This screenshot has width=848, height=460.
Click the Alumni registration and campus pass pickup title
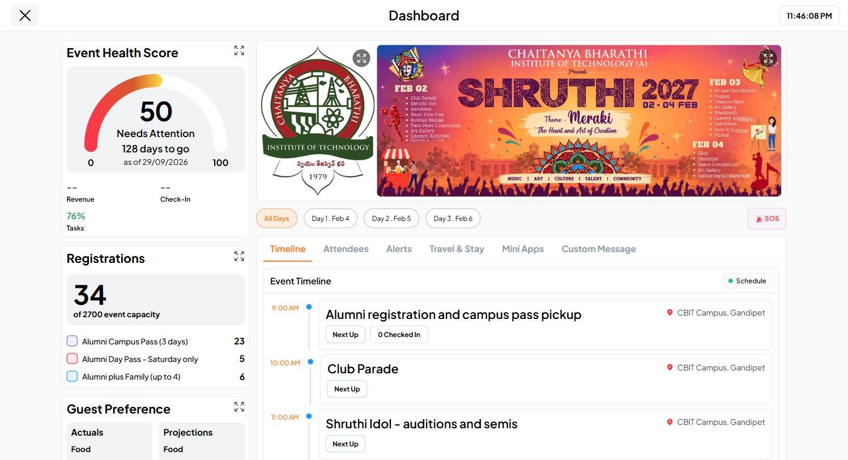pyautogui.click(x=453, y=315)
